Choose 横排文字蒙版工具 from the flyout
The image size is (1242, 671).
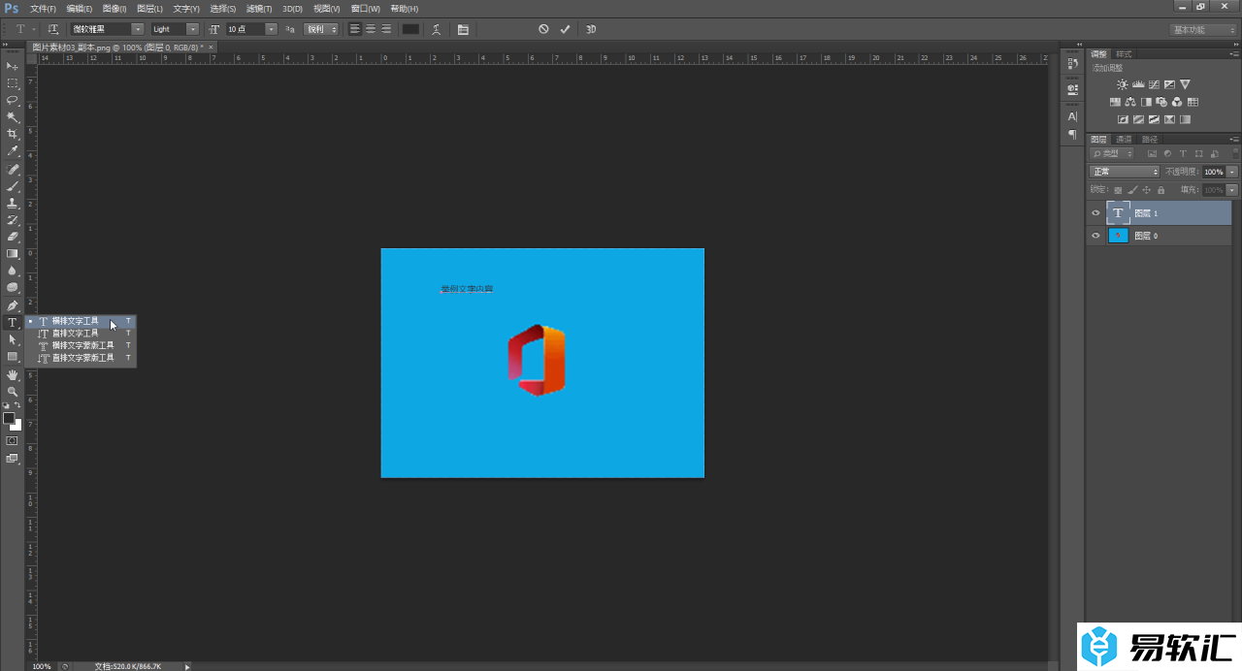(81, 345)
